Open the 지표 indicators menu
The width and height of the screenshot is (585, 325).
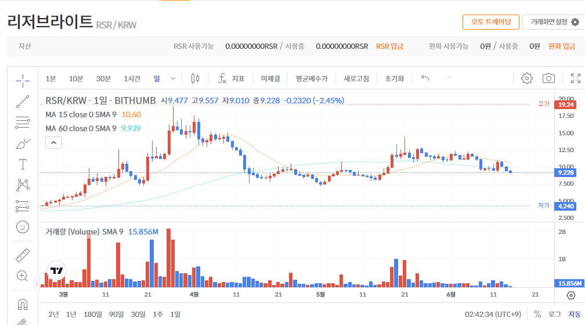tap(232, 78)
